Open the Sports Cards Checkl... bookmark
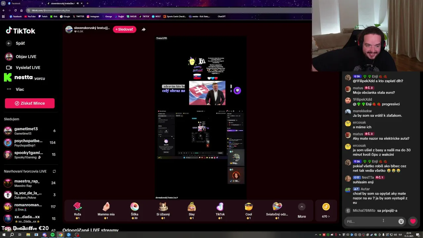This screenshot has width=423, height=238. tap(175, 17)
